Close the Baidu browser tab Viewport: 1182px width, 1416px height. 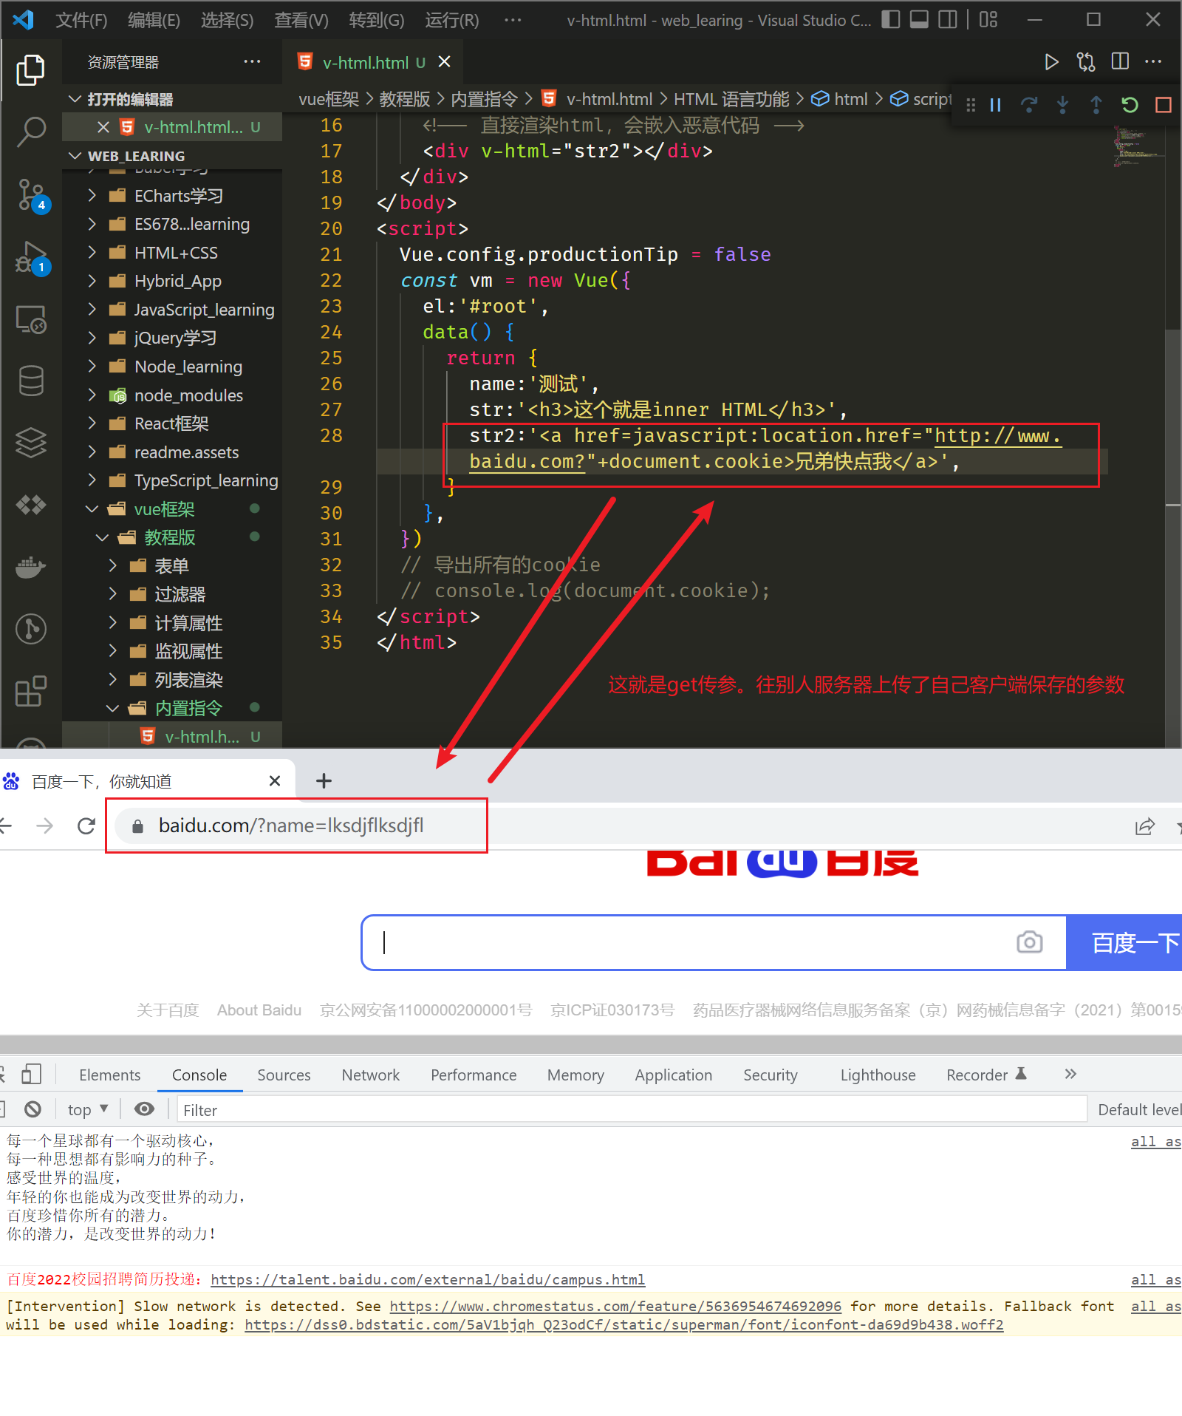click(x=275, y=780)
